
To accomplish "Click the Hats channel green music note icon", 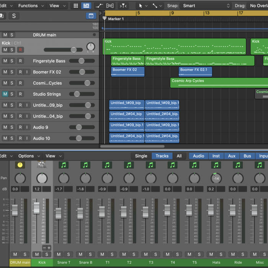I will [x=216, y=165].
